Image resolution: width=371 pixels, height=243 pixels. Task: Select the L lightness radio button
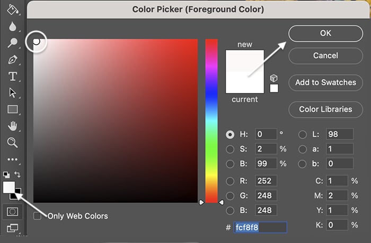pos(303,135)
